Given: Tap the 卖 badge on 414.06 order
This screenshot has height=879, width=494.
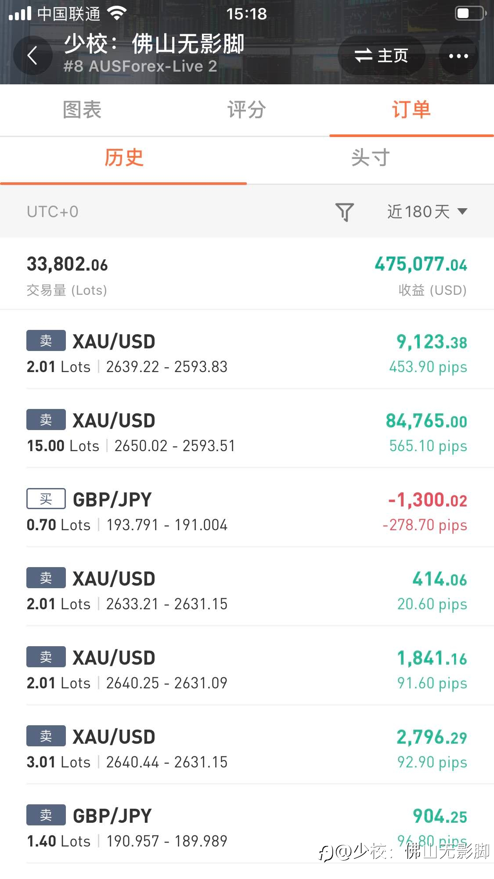Looking at the screenshot, I should point(46,578).
